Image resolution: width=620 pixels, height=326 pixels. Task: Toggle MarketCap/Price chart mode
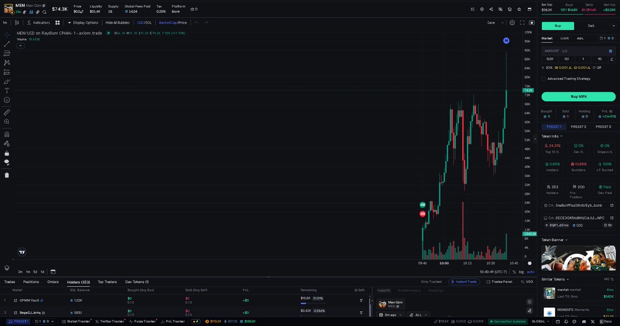tap(173, 23)
